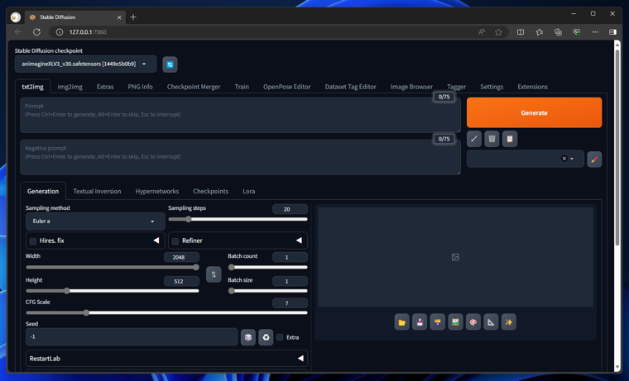Image resolution: width=629 pixels, height=381 pixels.
Task: Send image to img2img tab
Action: tap(455, 322)
